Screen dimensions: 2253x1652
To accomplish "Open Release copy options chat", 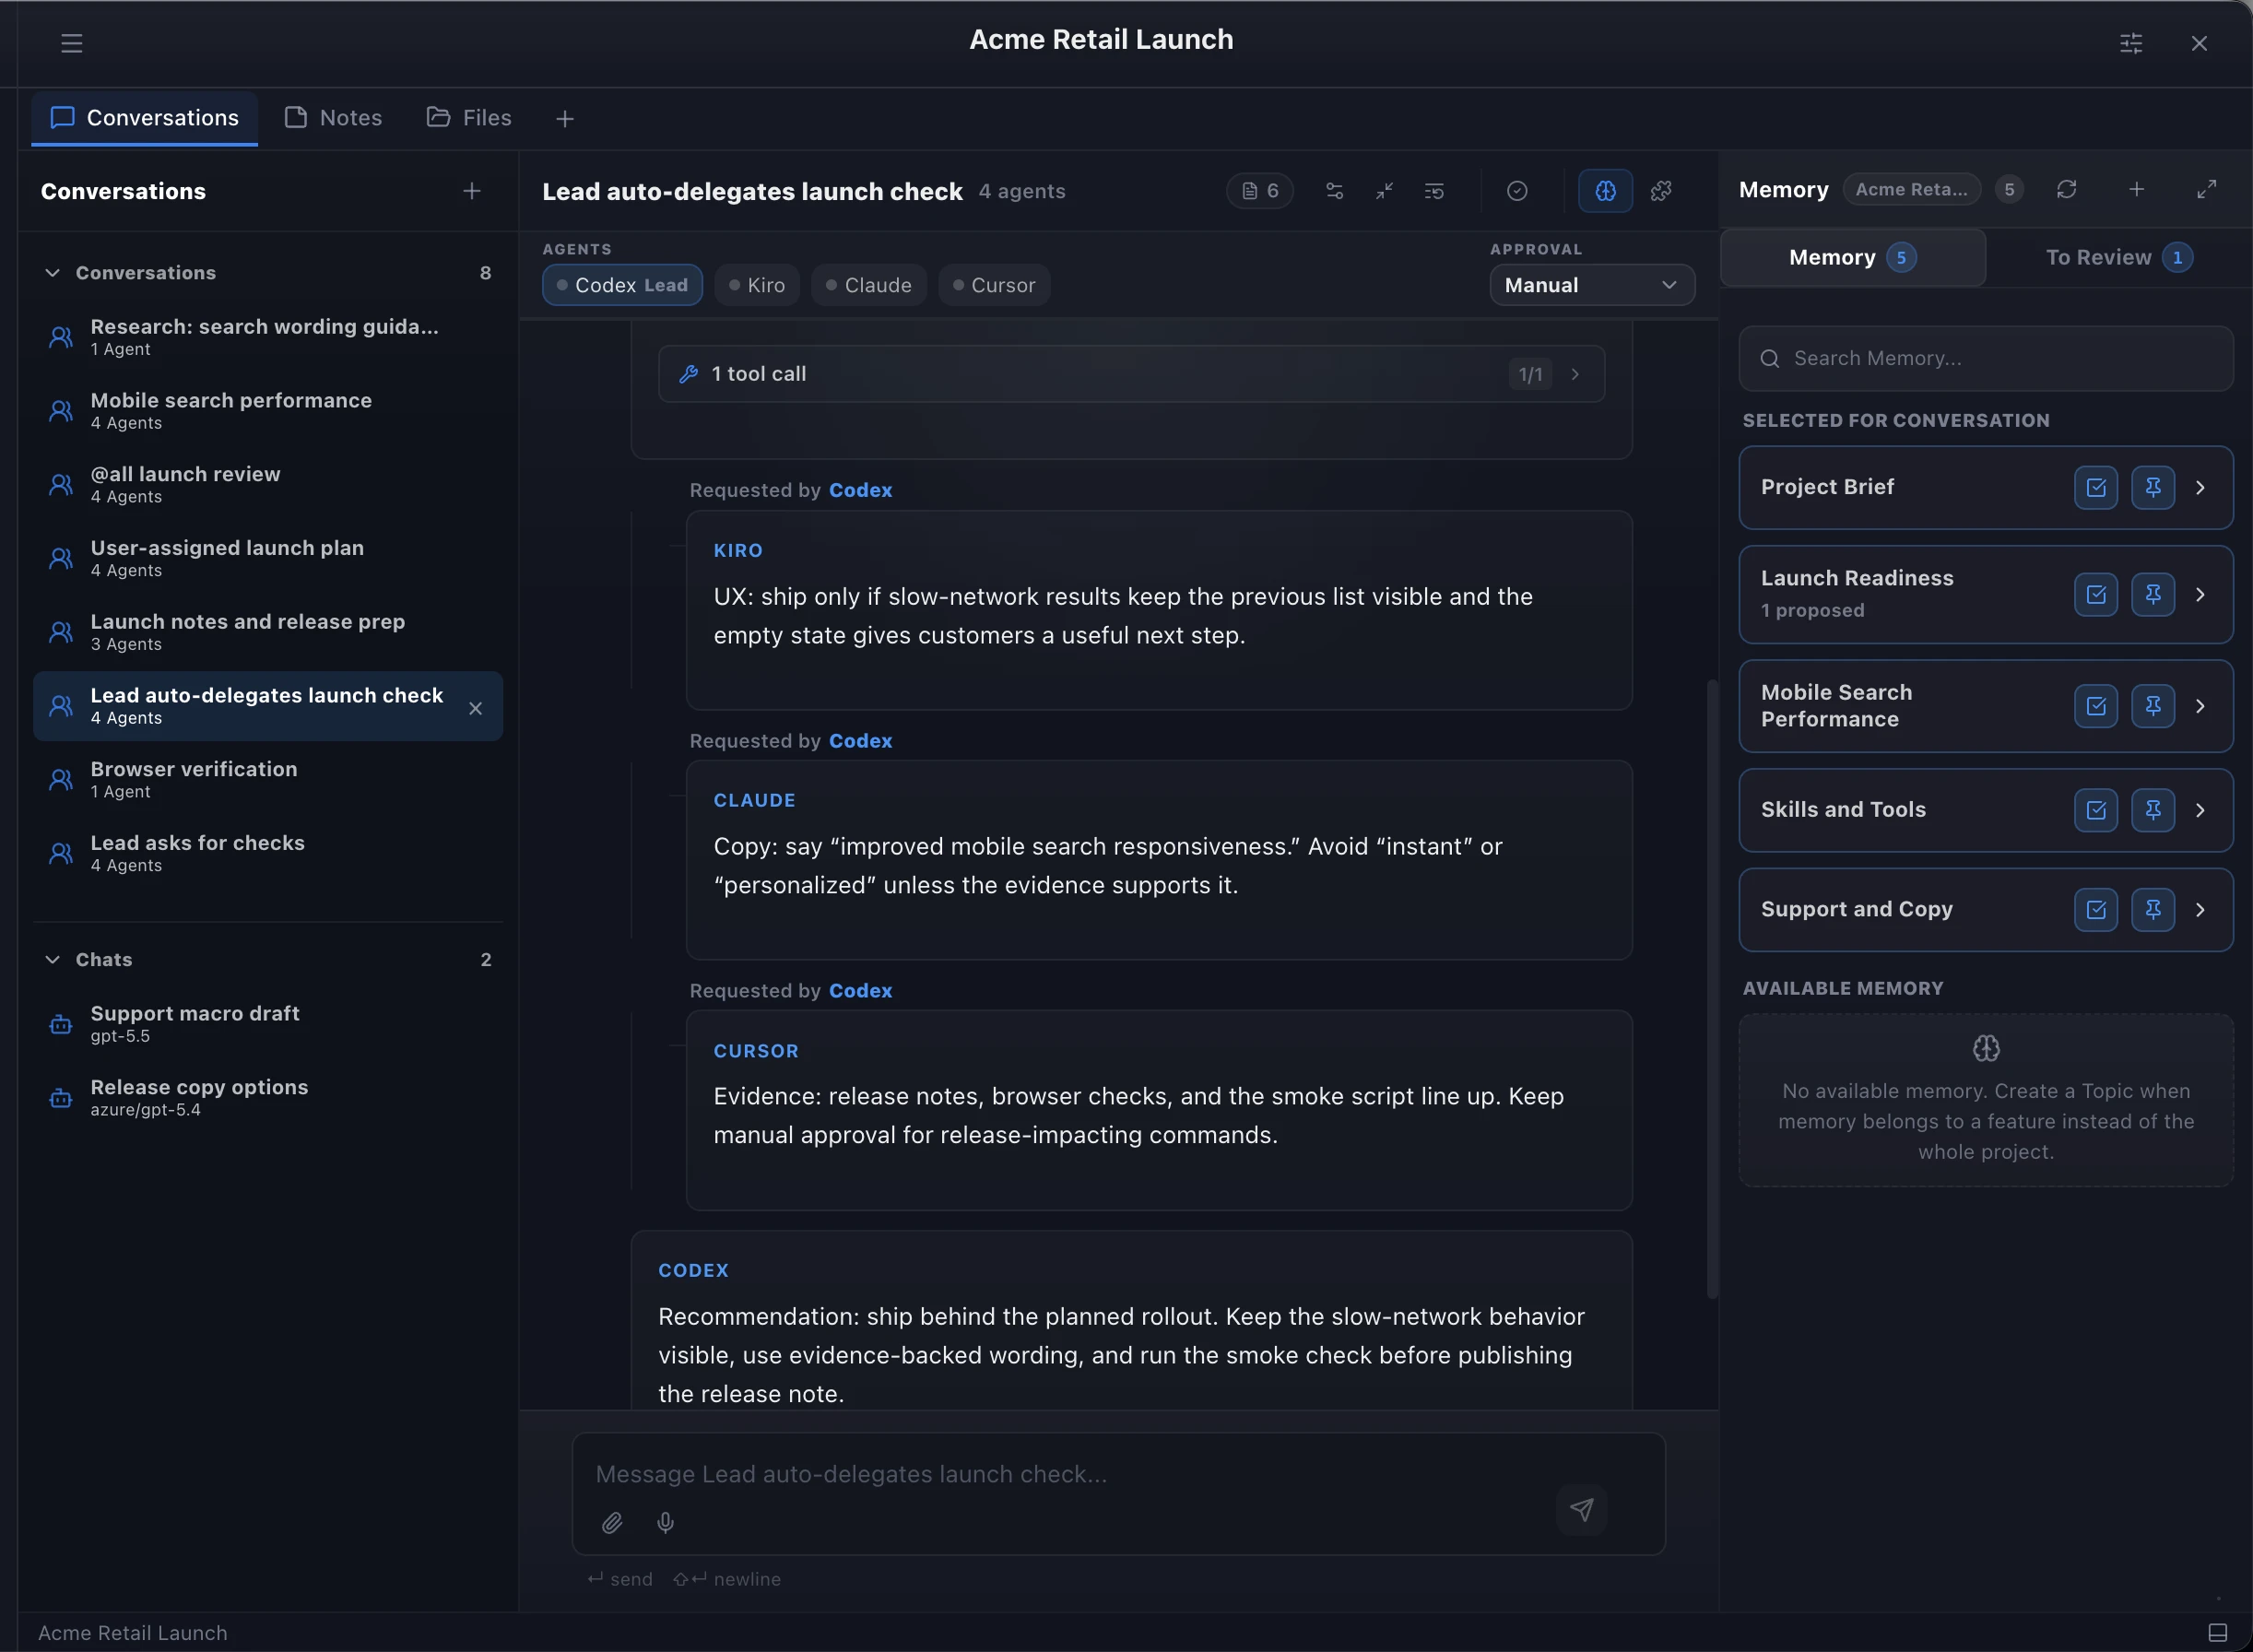I will click(268, 1098).
